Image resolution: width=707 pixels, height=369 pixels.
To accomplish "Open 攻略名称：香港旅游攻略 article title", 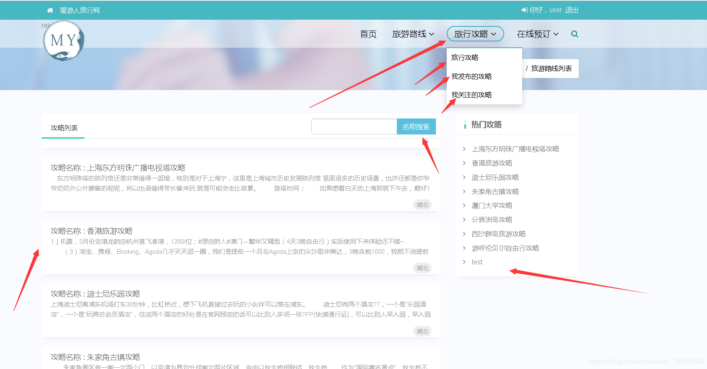I will pos(91,231).
